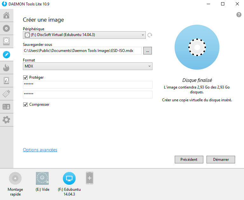Click the refresh devices icon

tap(150, 35)
